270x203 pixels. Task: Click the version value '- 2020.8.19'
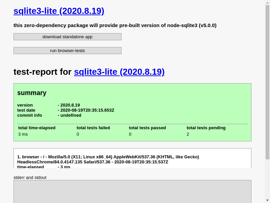(69, 105)
